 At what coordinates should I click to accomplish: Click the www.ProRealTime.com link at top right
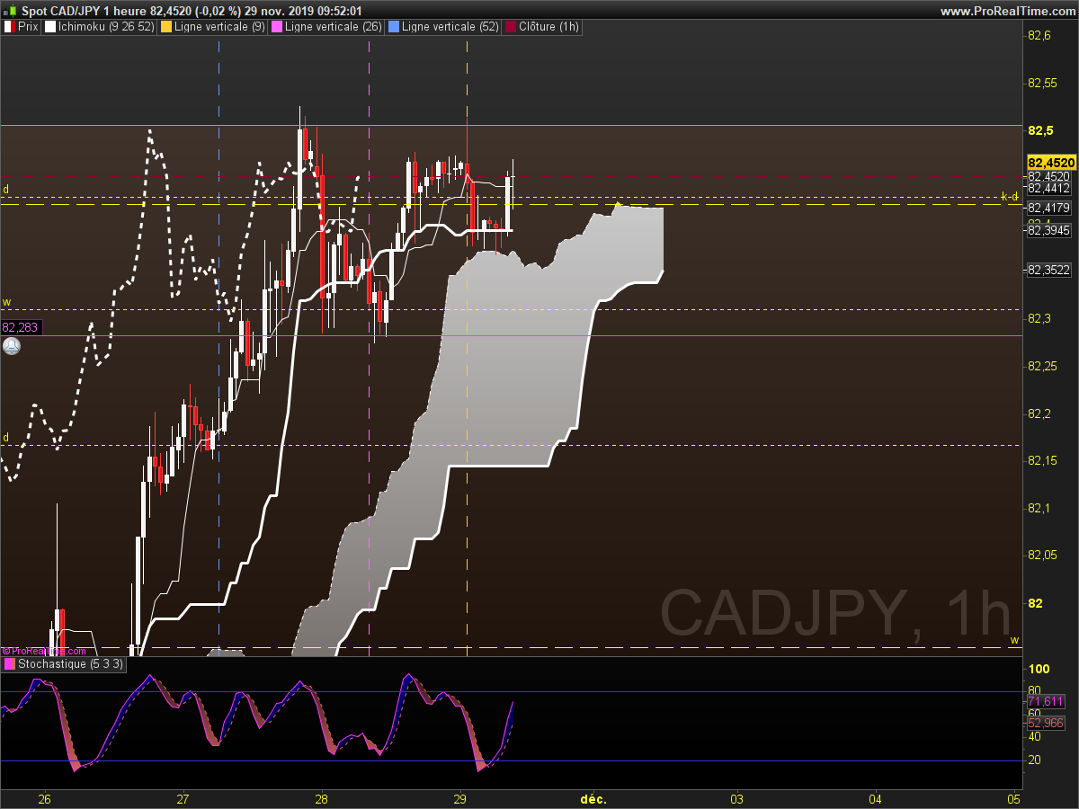(x=1007, y=11)
